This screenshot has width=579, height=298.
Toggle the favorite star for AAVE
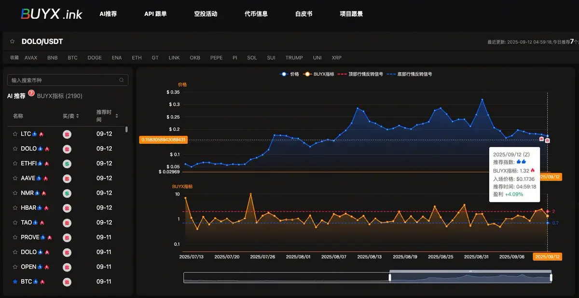15,178
